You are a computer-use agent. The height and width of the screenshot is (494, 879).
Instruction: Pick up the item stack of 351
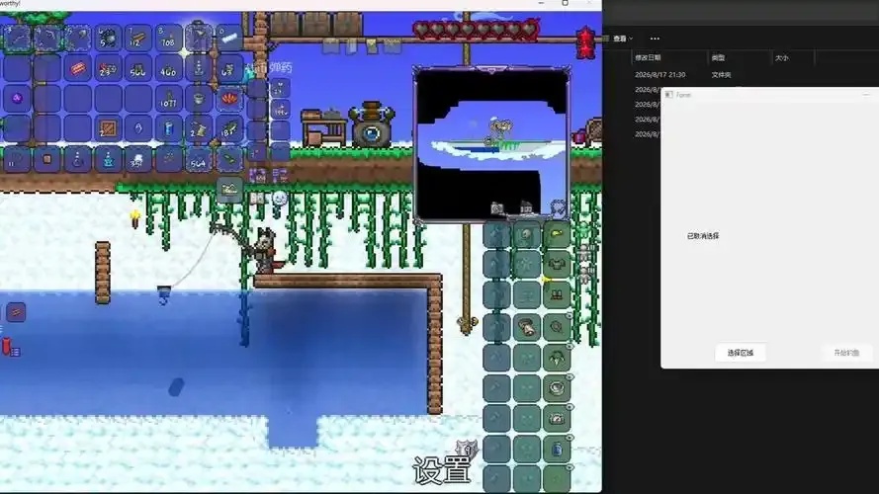pyautogui.click(x=137, y=160)
